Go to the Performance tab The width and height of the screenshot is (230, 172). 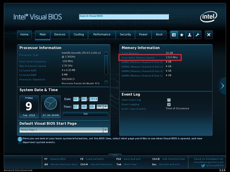tap(102, 34)
